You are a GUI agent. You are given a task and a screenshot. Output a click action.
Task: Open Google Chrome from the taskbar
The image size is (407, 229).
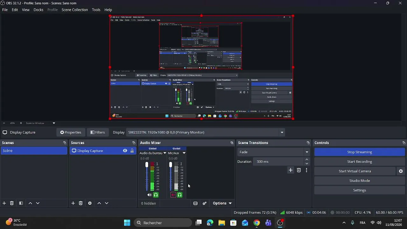point(257,223)
